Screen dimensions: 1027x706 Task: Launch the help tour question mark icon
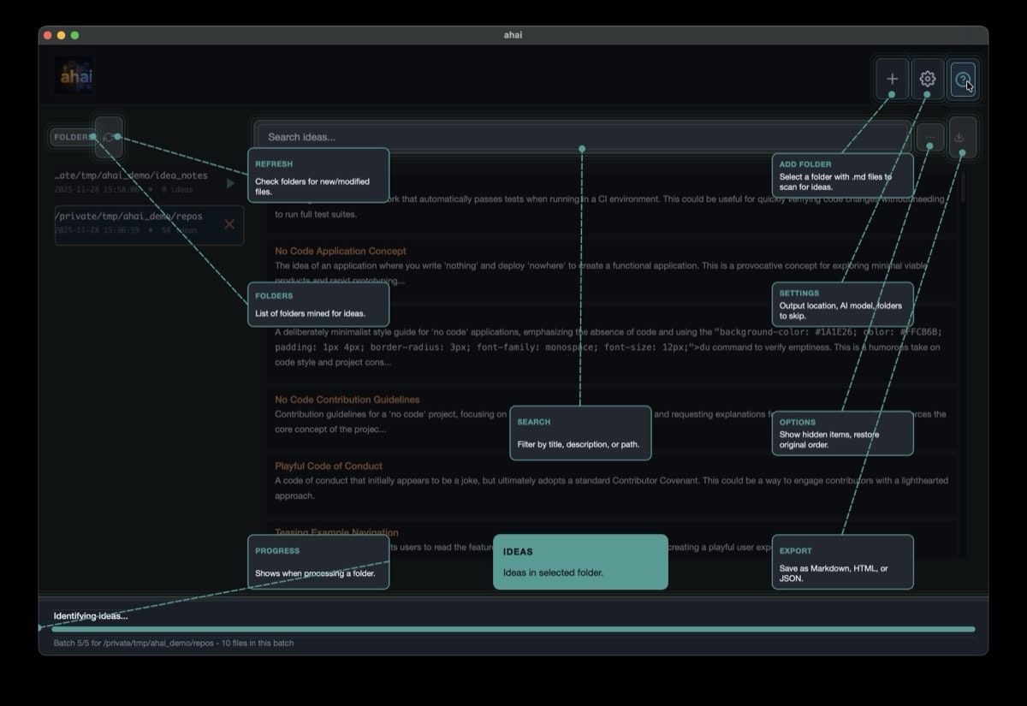963,78
